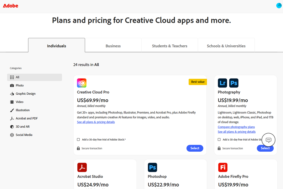Click the 24 results in All text
The image size is (283, 189).
(86, 65)
